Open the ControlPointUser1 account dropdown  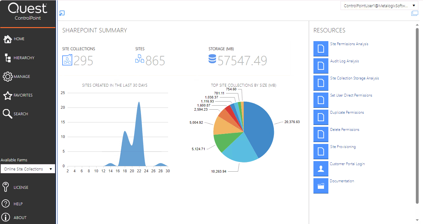pos(379,5)
